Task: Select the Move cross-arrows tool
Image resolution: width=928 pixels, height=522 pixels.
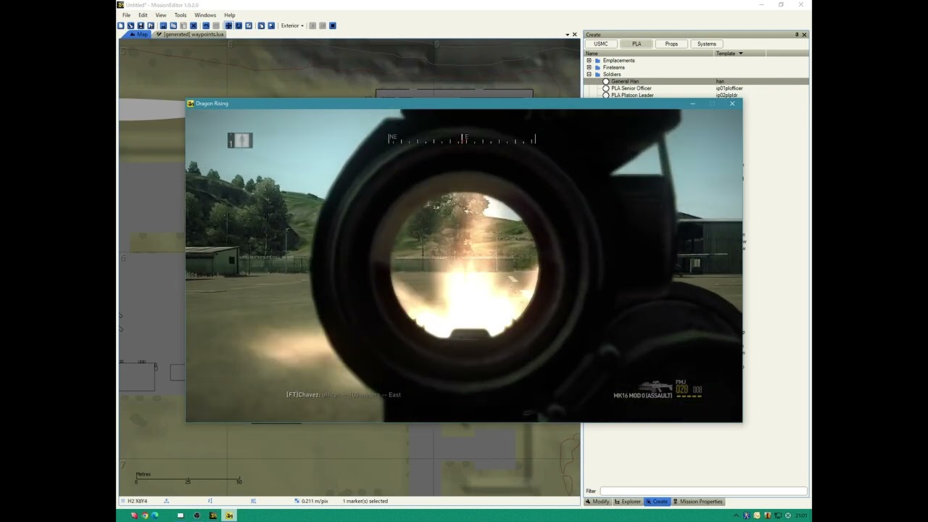Action: (228, 25)
